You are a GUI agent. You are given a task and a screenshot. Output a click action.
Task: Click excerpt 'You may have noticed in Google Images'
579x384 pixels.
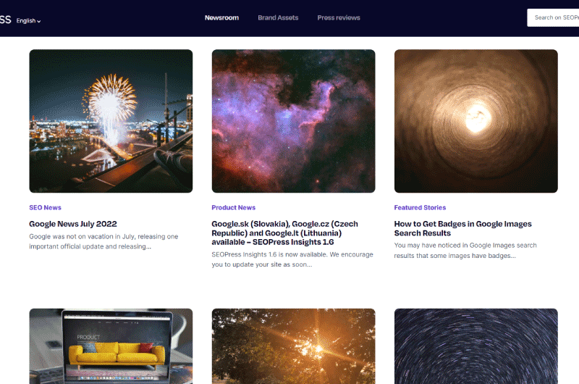click(465, 250)
